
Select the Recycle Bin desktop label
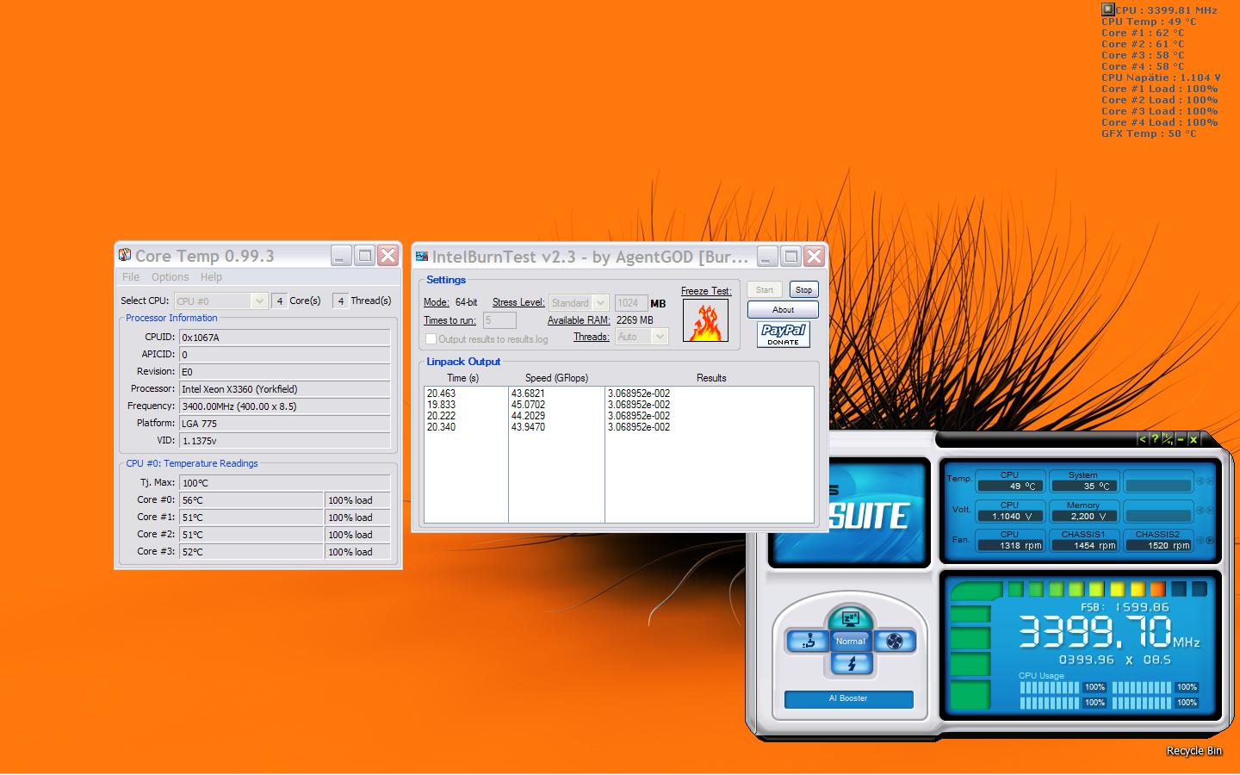(x=1193, y=751)
